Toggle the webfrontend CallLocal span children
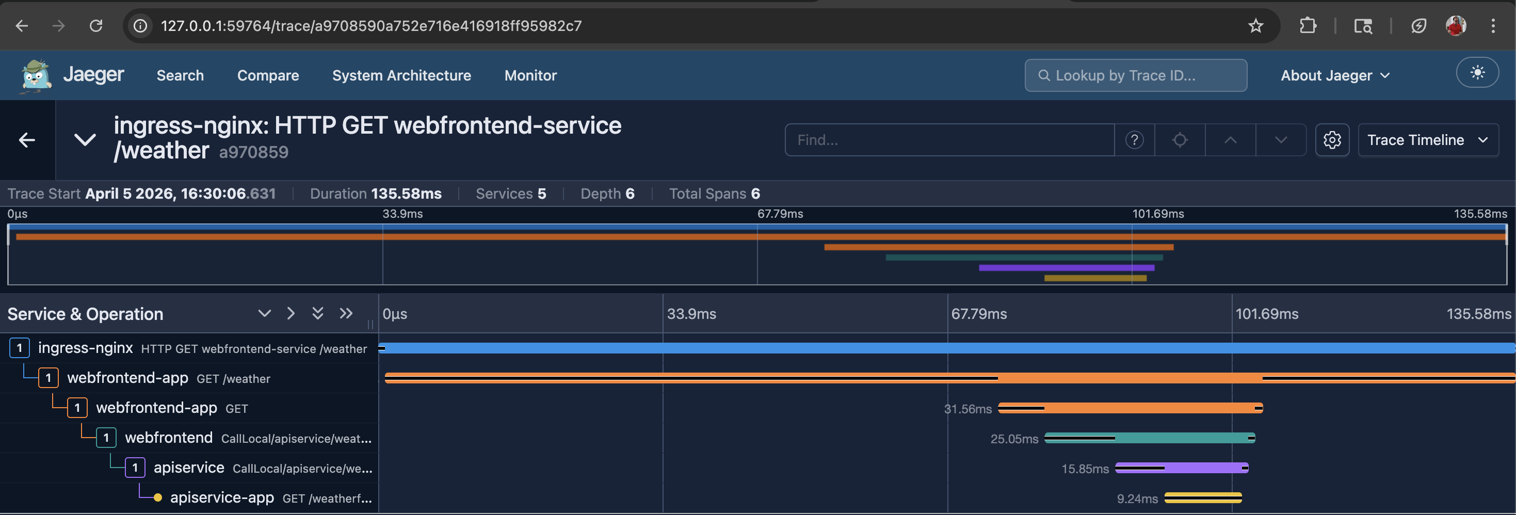The image size is (1516, 515). pos(106,438)
